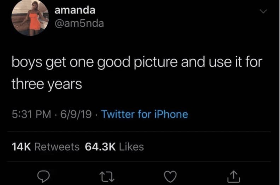Viewport: 280px width, 185px height.
Task: Click the Twitter for iPhone source link
Action: click(145, 114)
